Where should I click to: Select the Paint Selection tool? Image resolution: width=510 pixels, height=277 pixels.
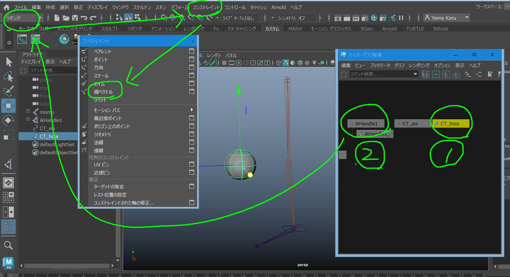coord(8,91)
